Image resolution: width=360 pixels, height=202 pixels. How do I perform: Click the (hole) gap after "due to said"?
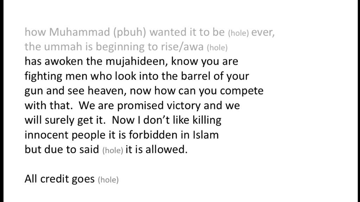(112, 151)
